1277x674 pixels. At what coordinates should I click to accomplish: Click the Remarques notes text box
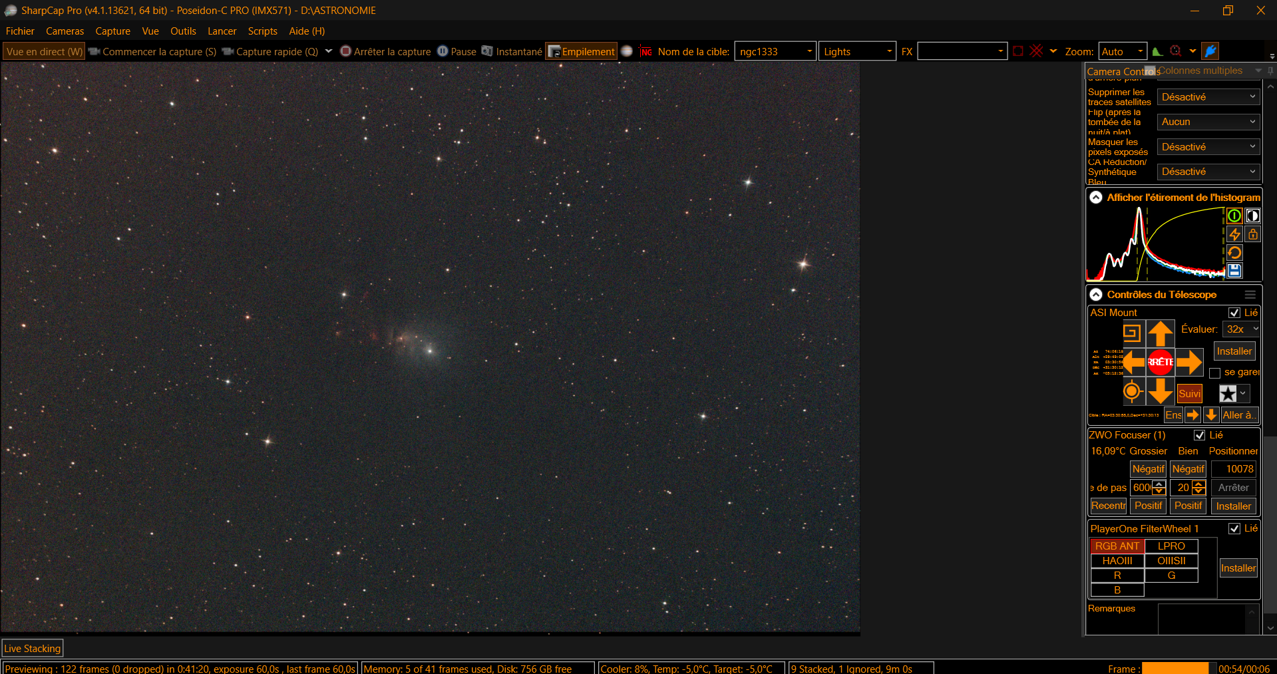[1202, 619]
